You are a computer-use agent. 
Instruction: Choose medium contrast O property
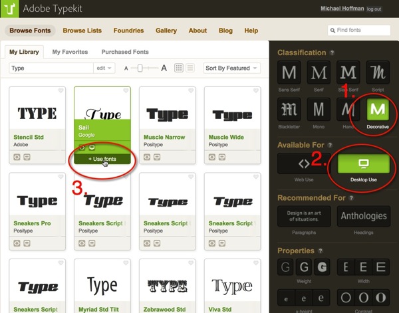[363, 298]
